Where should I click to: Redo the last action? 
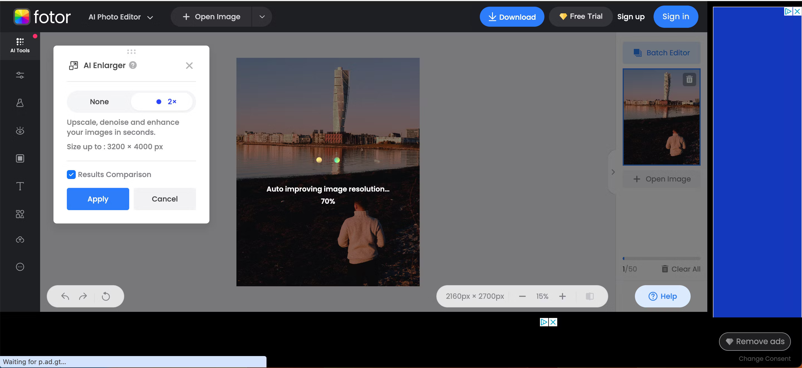coord(83,296)
